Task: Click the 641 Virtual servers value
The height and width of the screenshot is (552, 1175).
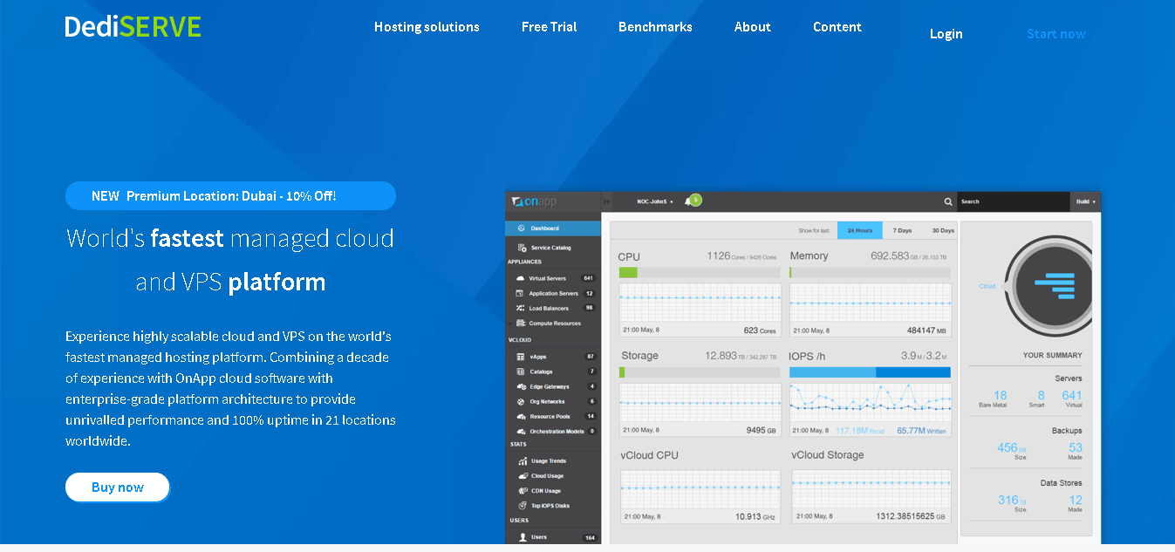Action: [x=1072, y=395]
